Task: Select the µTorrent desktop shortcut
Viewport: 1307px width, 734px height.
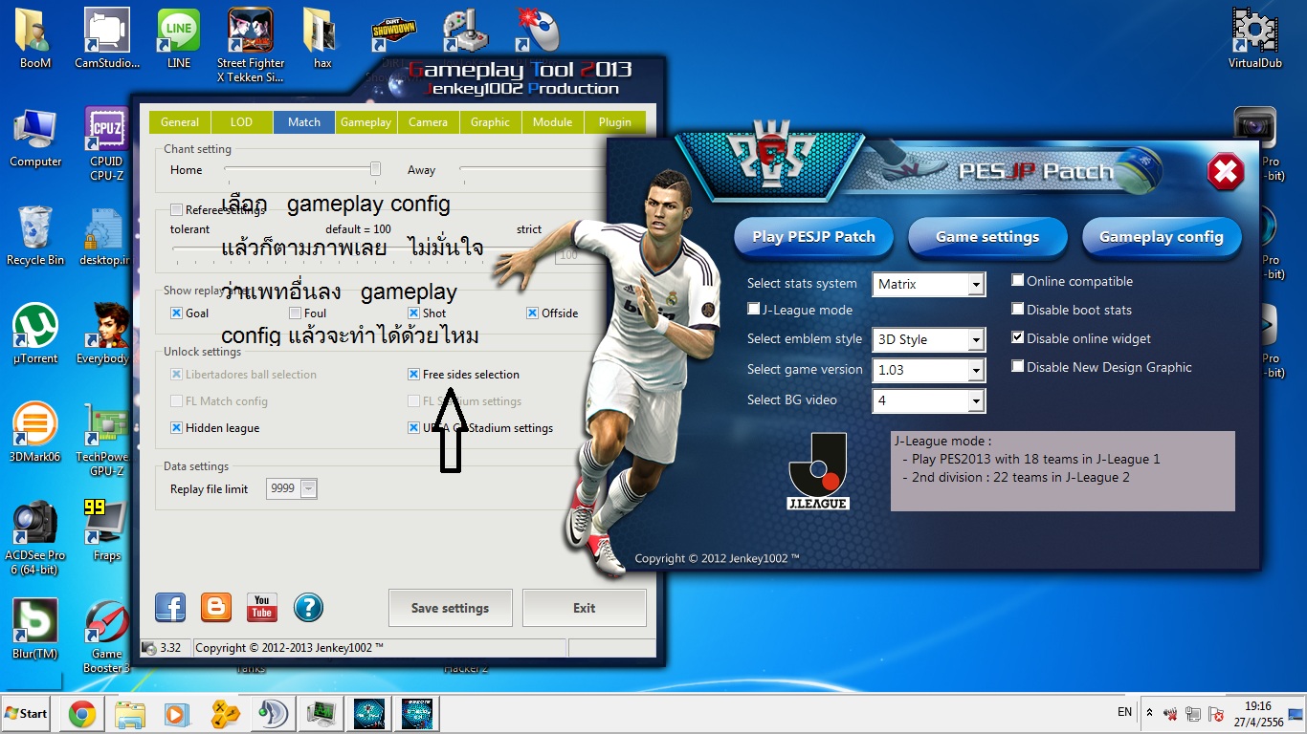Action: coord(35,335)
